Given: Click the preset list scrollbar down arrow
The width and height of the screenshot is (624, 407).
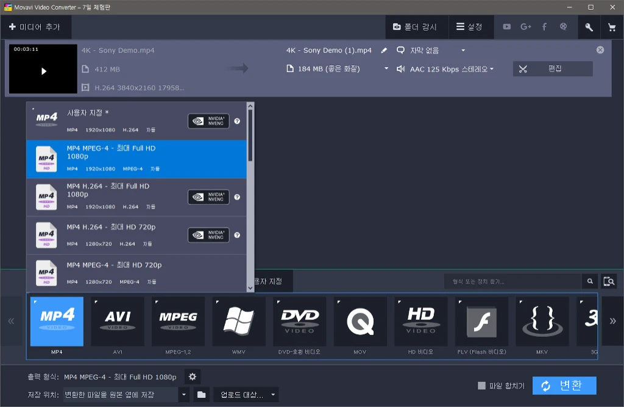Looking at the screenshot, I should click(x=250, y=288).
